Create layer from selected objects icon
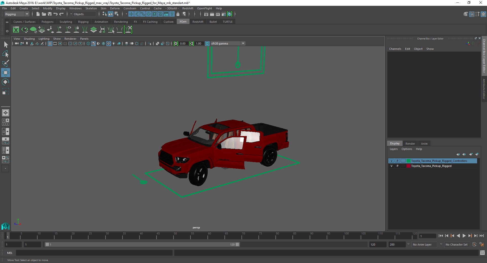Screen dimensions: 487x263 click(x=477, y=154)
